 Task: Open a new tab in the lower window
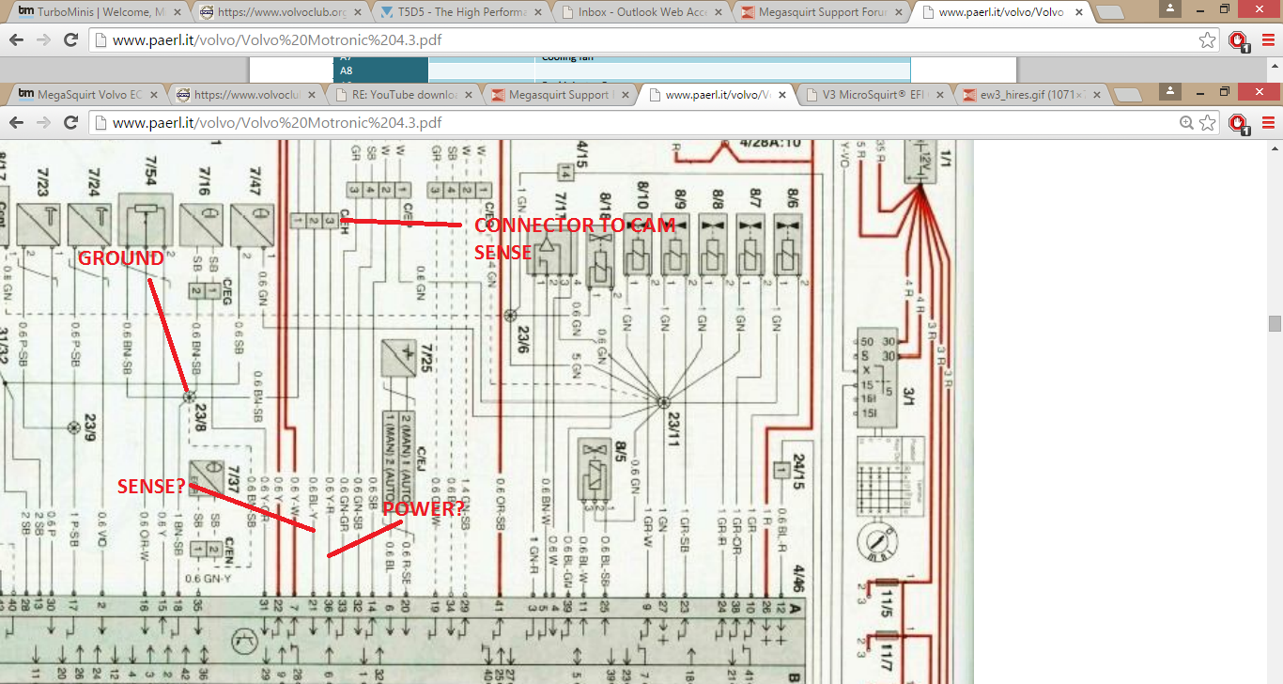pos(1127,95)
